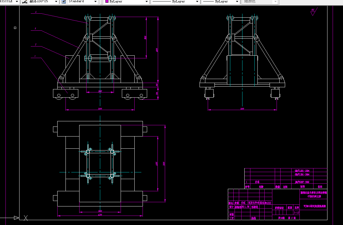Select the width dimension under the side view
343x225 pixels.
coord(242,109)
